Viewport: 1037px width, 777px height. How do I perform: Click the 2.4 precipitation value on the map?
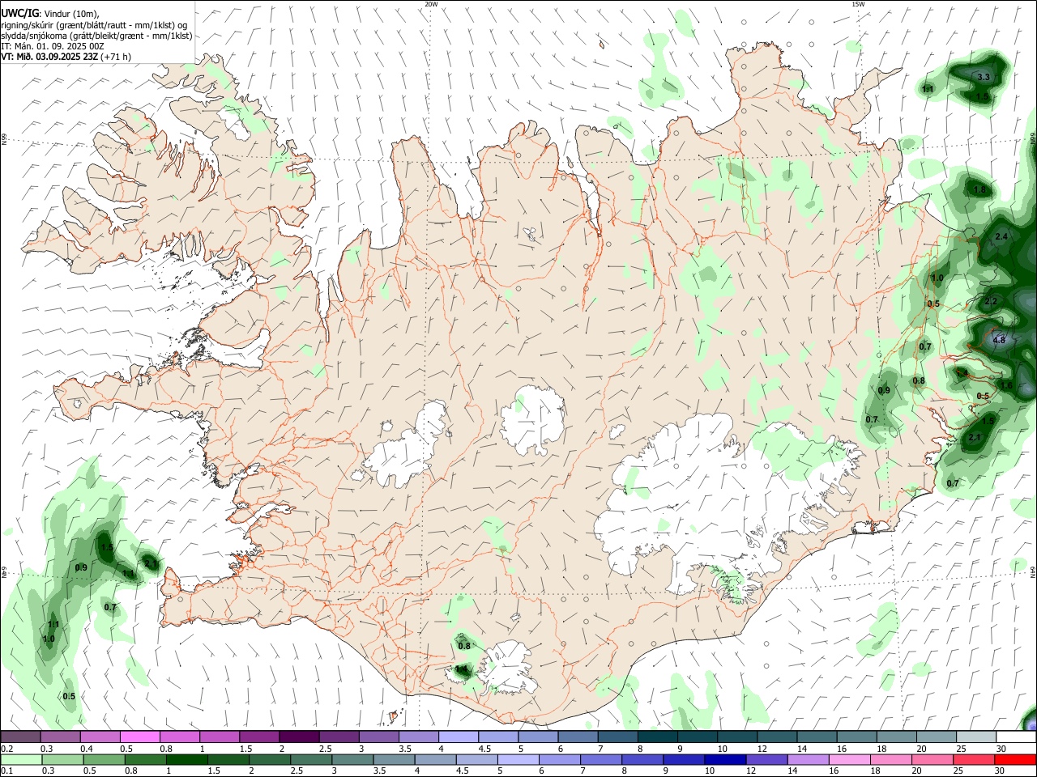[x=1001, y=236]
